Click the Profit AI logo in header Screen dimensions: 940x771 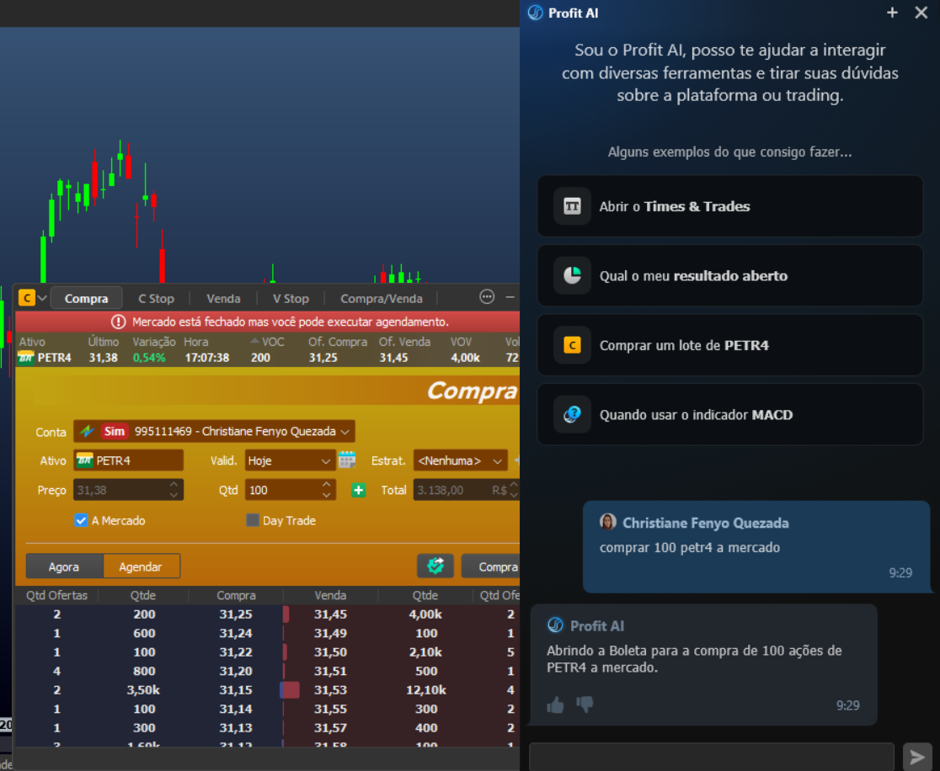[536, 13]
